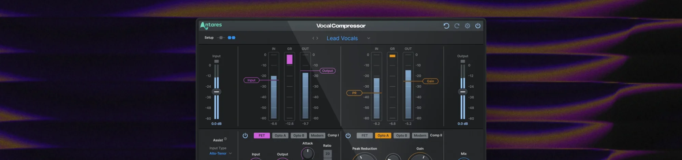Select FET mode for Comp II
Image resolution: width=682 pixels, height=160 pixels.
365,135
